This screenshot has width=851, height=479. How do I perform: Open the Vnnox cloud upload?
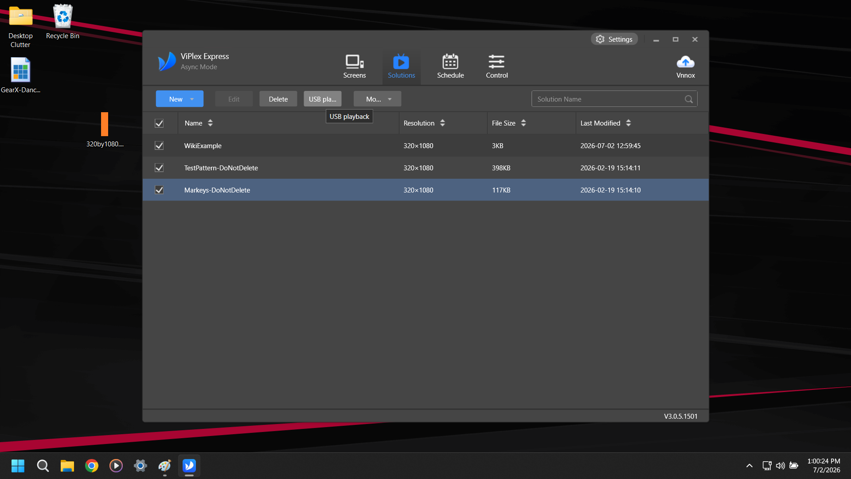(x=685, y=67)
